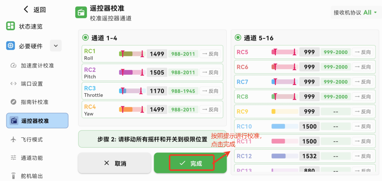
Task: Open the status overview grid icon
Action: 11,26
